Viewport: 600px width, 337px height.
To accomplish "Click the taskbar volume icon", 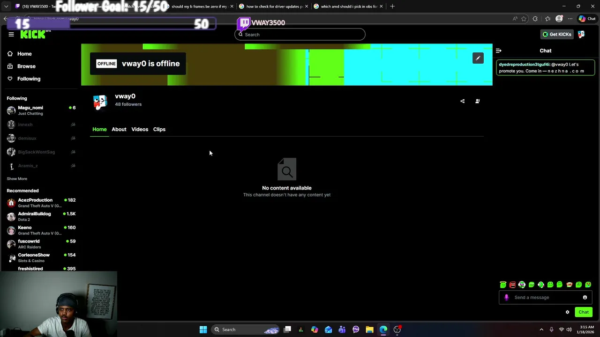I will click(569, 330).
